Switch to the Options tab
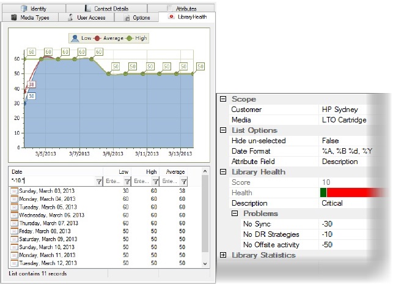393x284 pixels. click(x=136, y=18)
